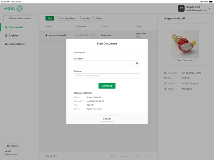Viewport: 214px width, 160px height.
Task: Click the Document Details heading
Action: tap(83, 93)
